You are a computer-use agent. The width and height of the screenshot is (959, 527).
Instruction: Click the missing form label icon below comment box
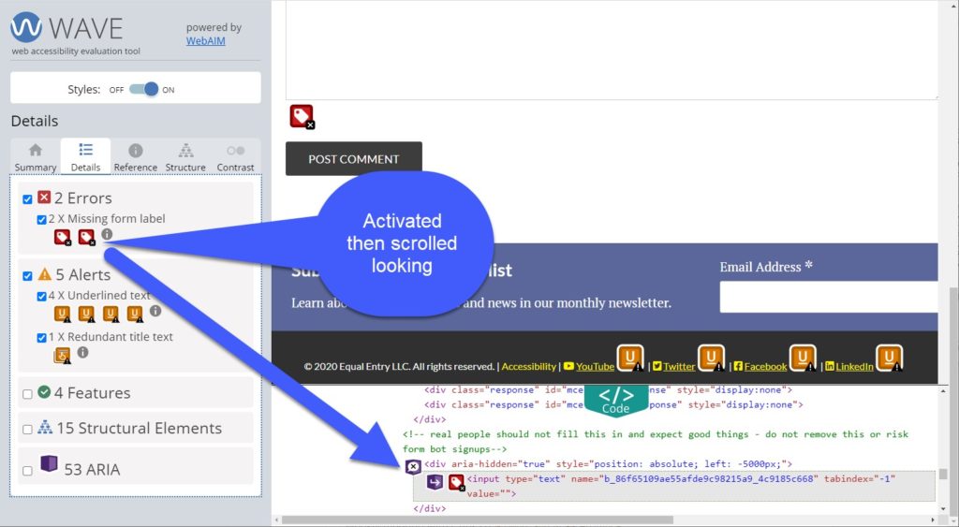coord(302,116)
